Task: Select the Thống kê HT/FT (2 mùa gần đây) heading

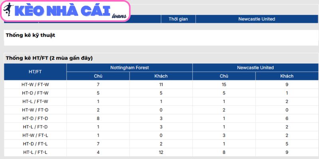Action: click(49, 58)
